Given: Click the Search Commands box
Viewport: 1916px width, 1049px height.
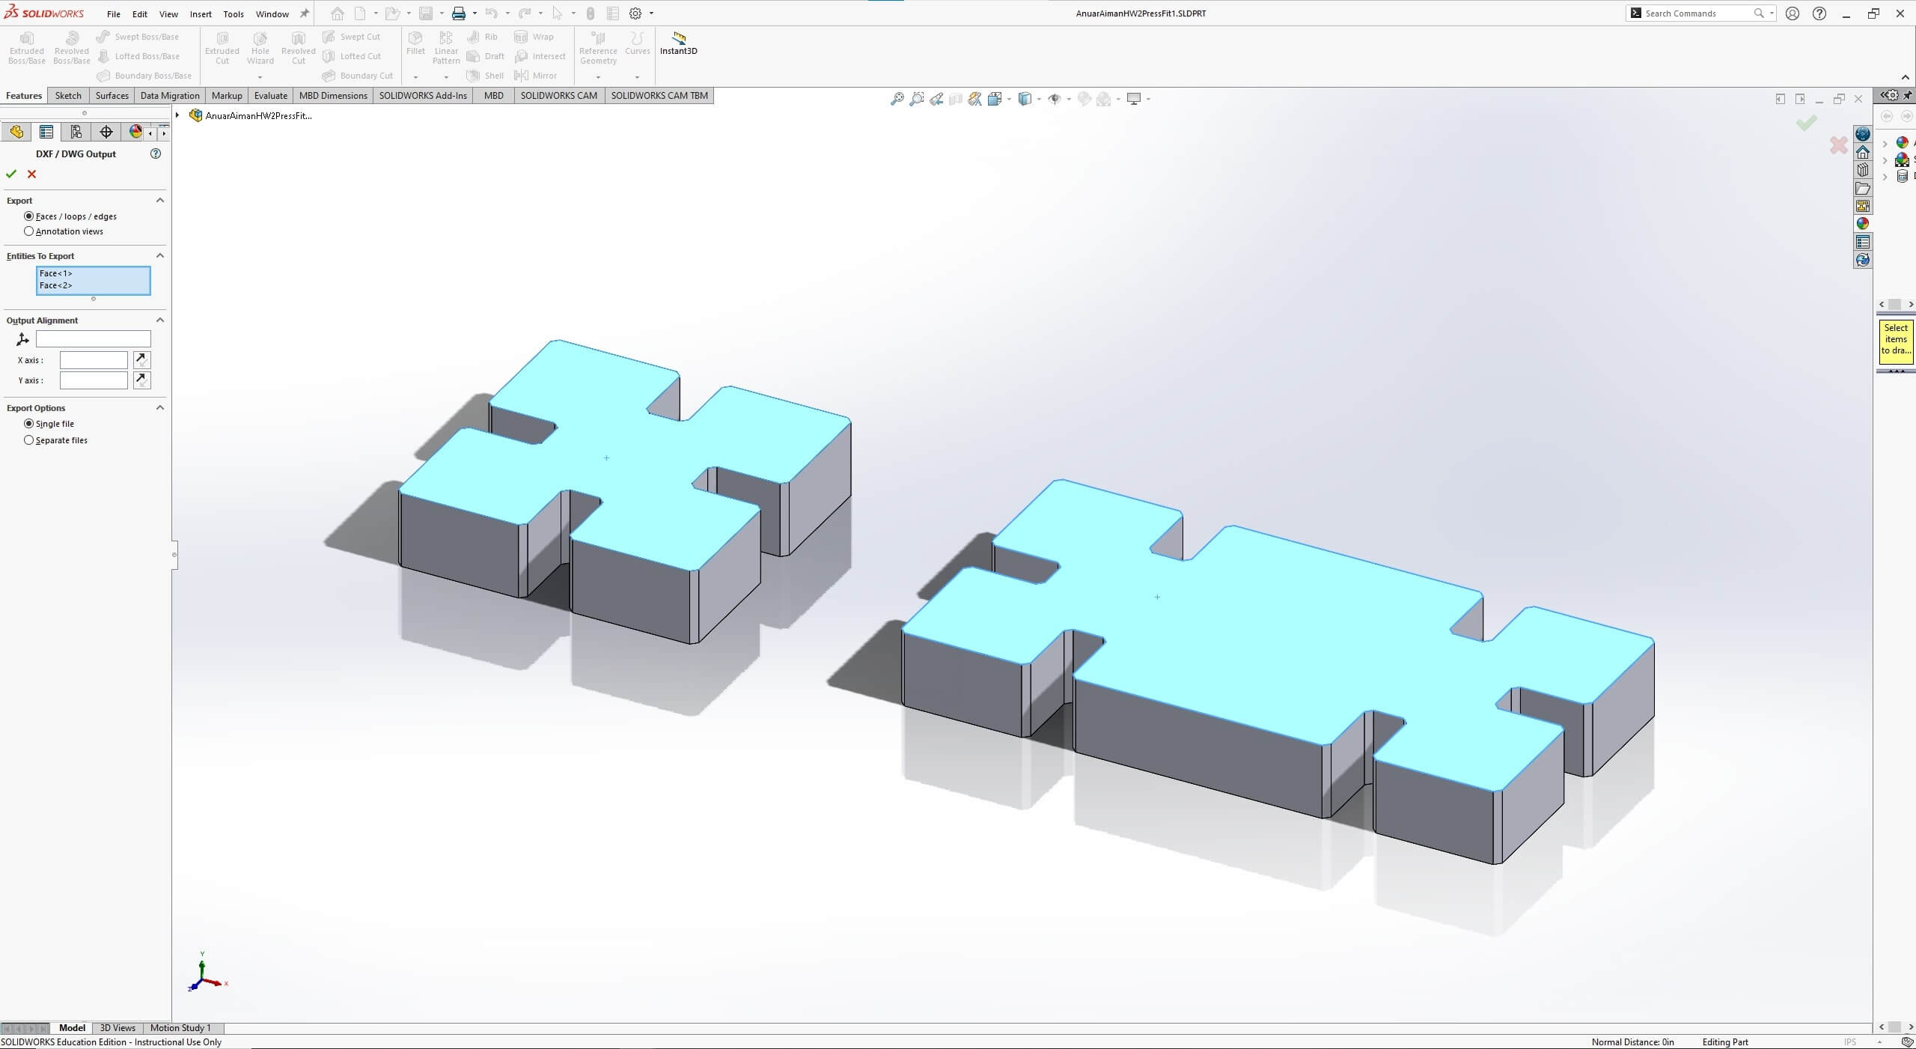Looking at the screenshot, I should 1700,13.
